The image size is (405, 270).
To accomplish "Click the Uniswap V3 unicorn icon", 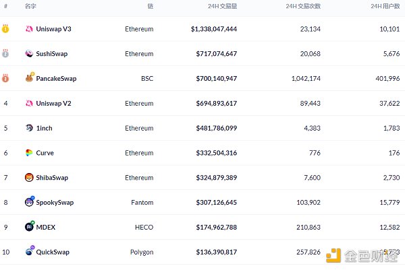I will click(29, 29).
